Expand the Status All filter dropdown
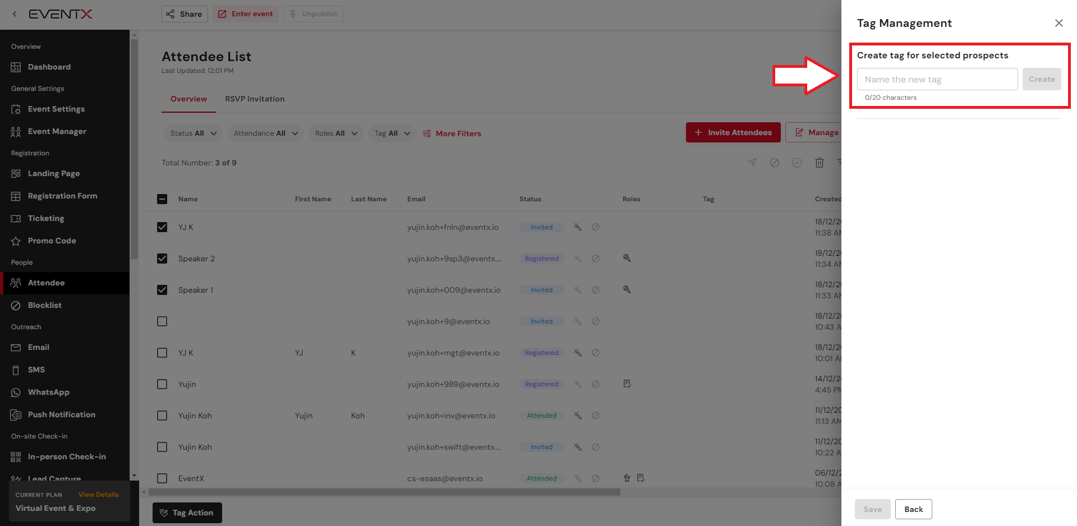The width and height of the screenshot is (1077, 526). tap(194, 133)
